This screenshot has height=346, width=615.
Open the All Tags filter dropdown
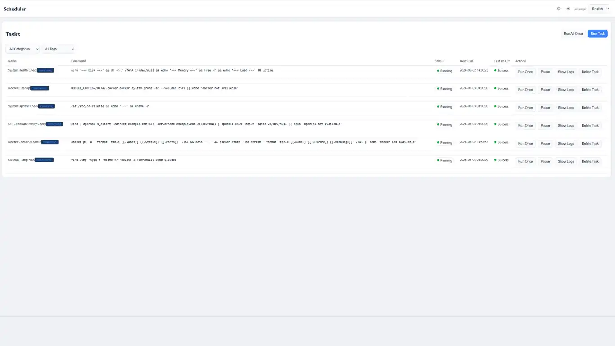click(x=59, y=49)
